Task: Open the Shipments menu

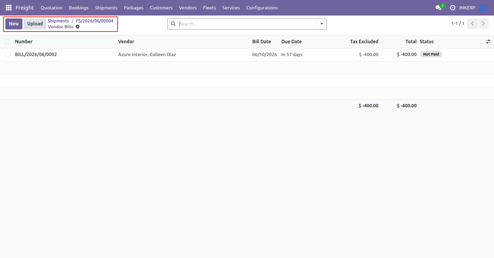Action: (106, 8)
